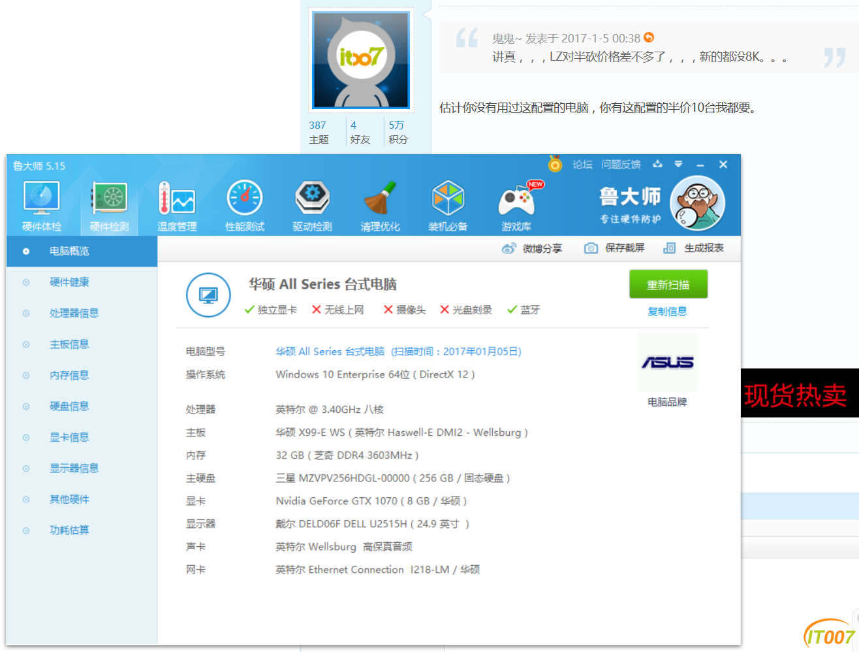Click monitor value 戴尔 DELD06F DELL U2515H
Viewport: 859px width, 652px height.
[x=372, y=524]
